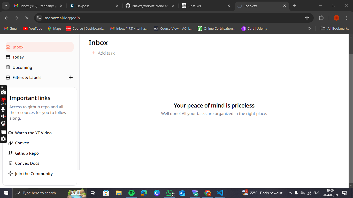The width and height of the screenshot is (353, 198).
Task: Open the Convex link
Action: coord(19,143)
